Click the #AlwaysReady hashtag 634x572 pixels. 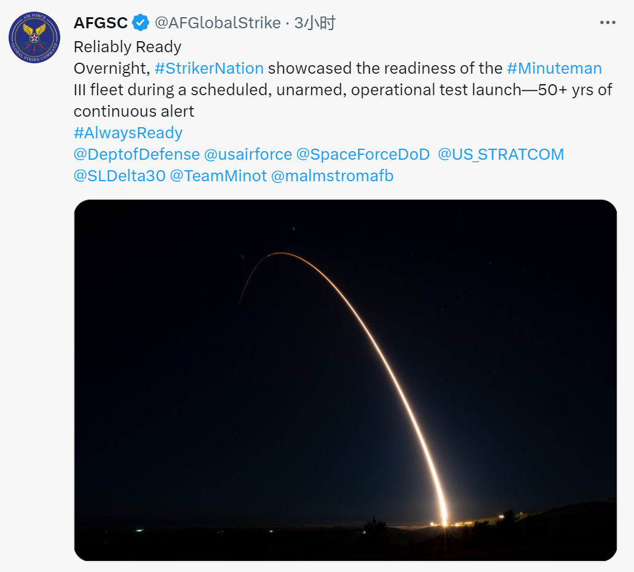coord(128,133)
